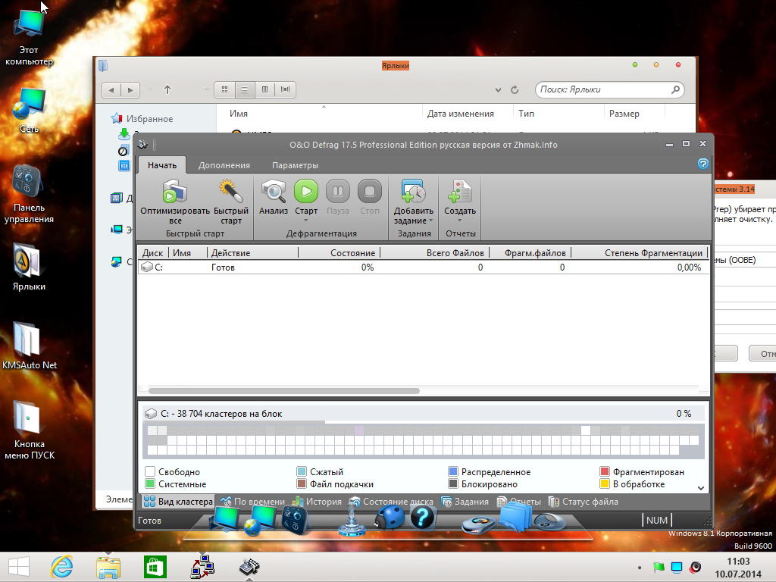Go back in Ярлыки explorer window
This screenshot has width=776, height=582.
pos(111,90)
